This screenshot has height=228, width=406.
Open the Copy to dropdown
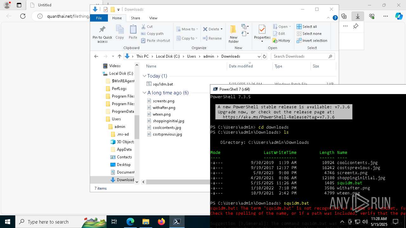[187, 38]
